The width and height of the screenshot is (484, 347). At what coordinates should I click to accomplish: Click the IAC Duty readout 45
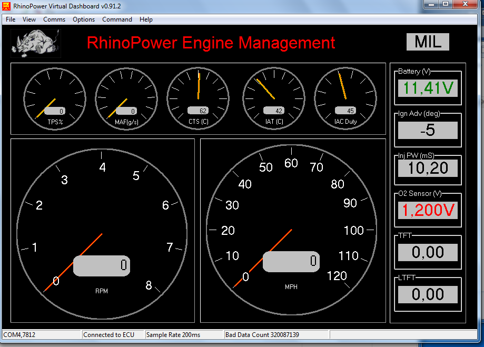[x=345, y=111]
